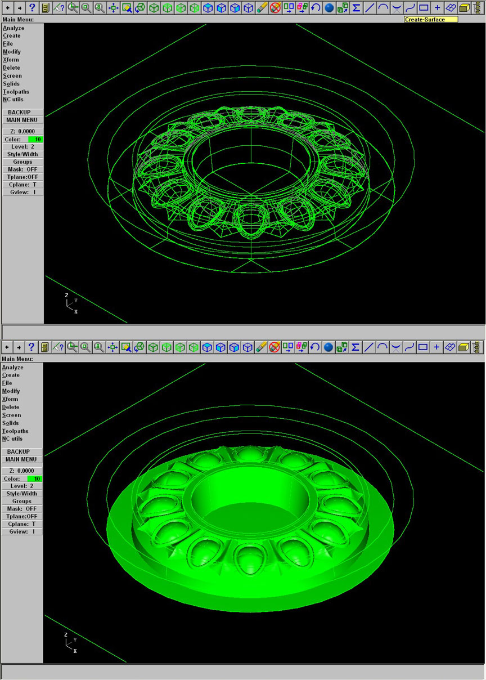Open Gview: I selector in bottom window
The image size is (486, 680).
(x=22, y=531)
